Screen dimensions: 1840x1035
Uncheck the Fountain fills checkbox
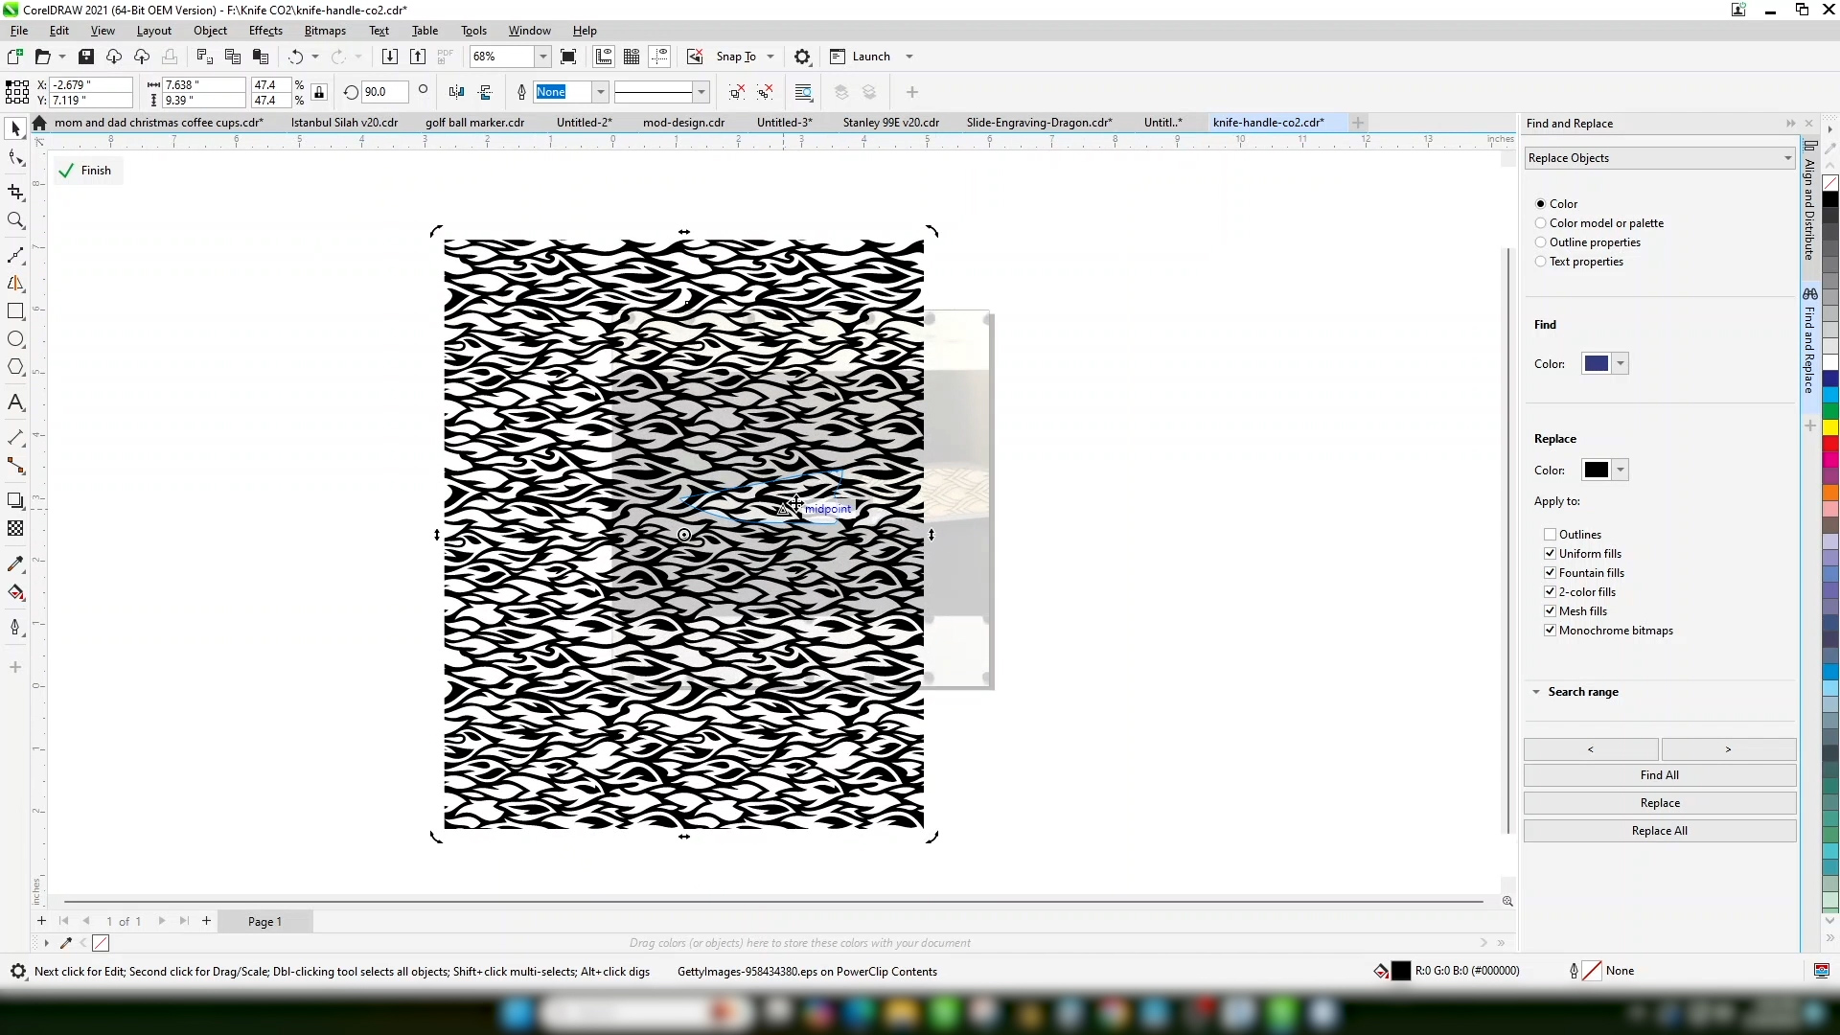click(x=1550, y=573)
